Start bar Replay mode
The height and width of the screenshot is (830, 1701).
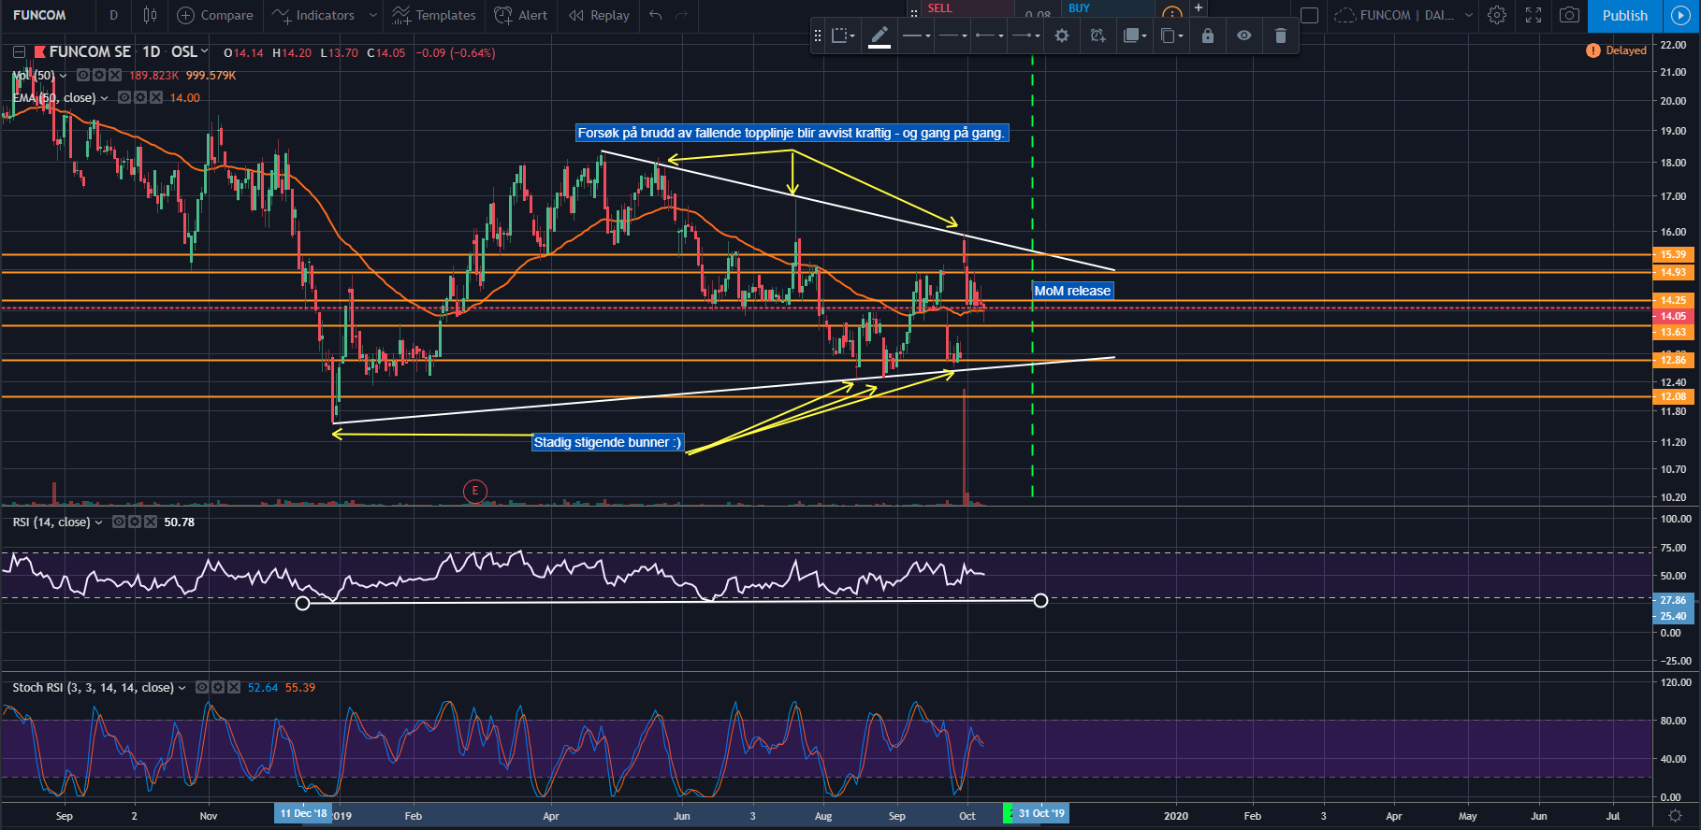599,15
